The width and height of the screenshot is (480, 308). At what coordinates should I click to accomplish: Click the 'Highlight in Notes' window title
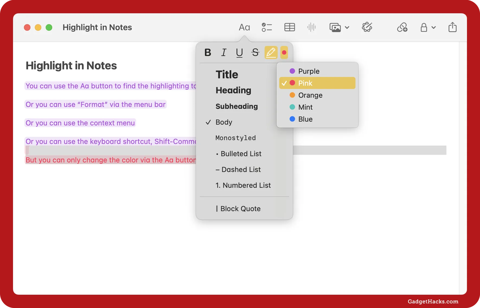click(97, 27)
